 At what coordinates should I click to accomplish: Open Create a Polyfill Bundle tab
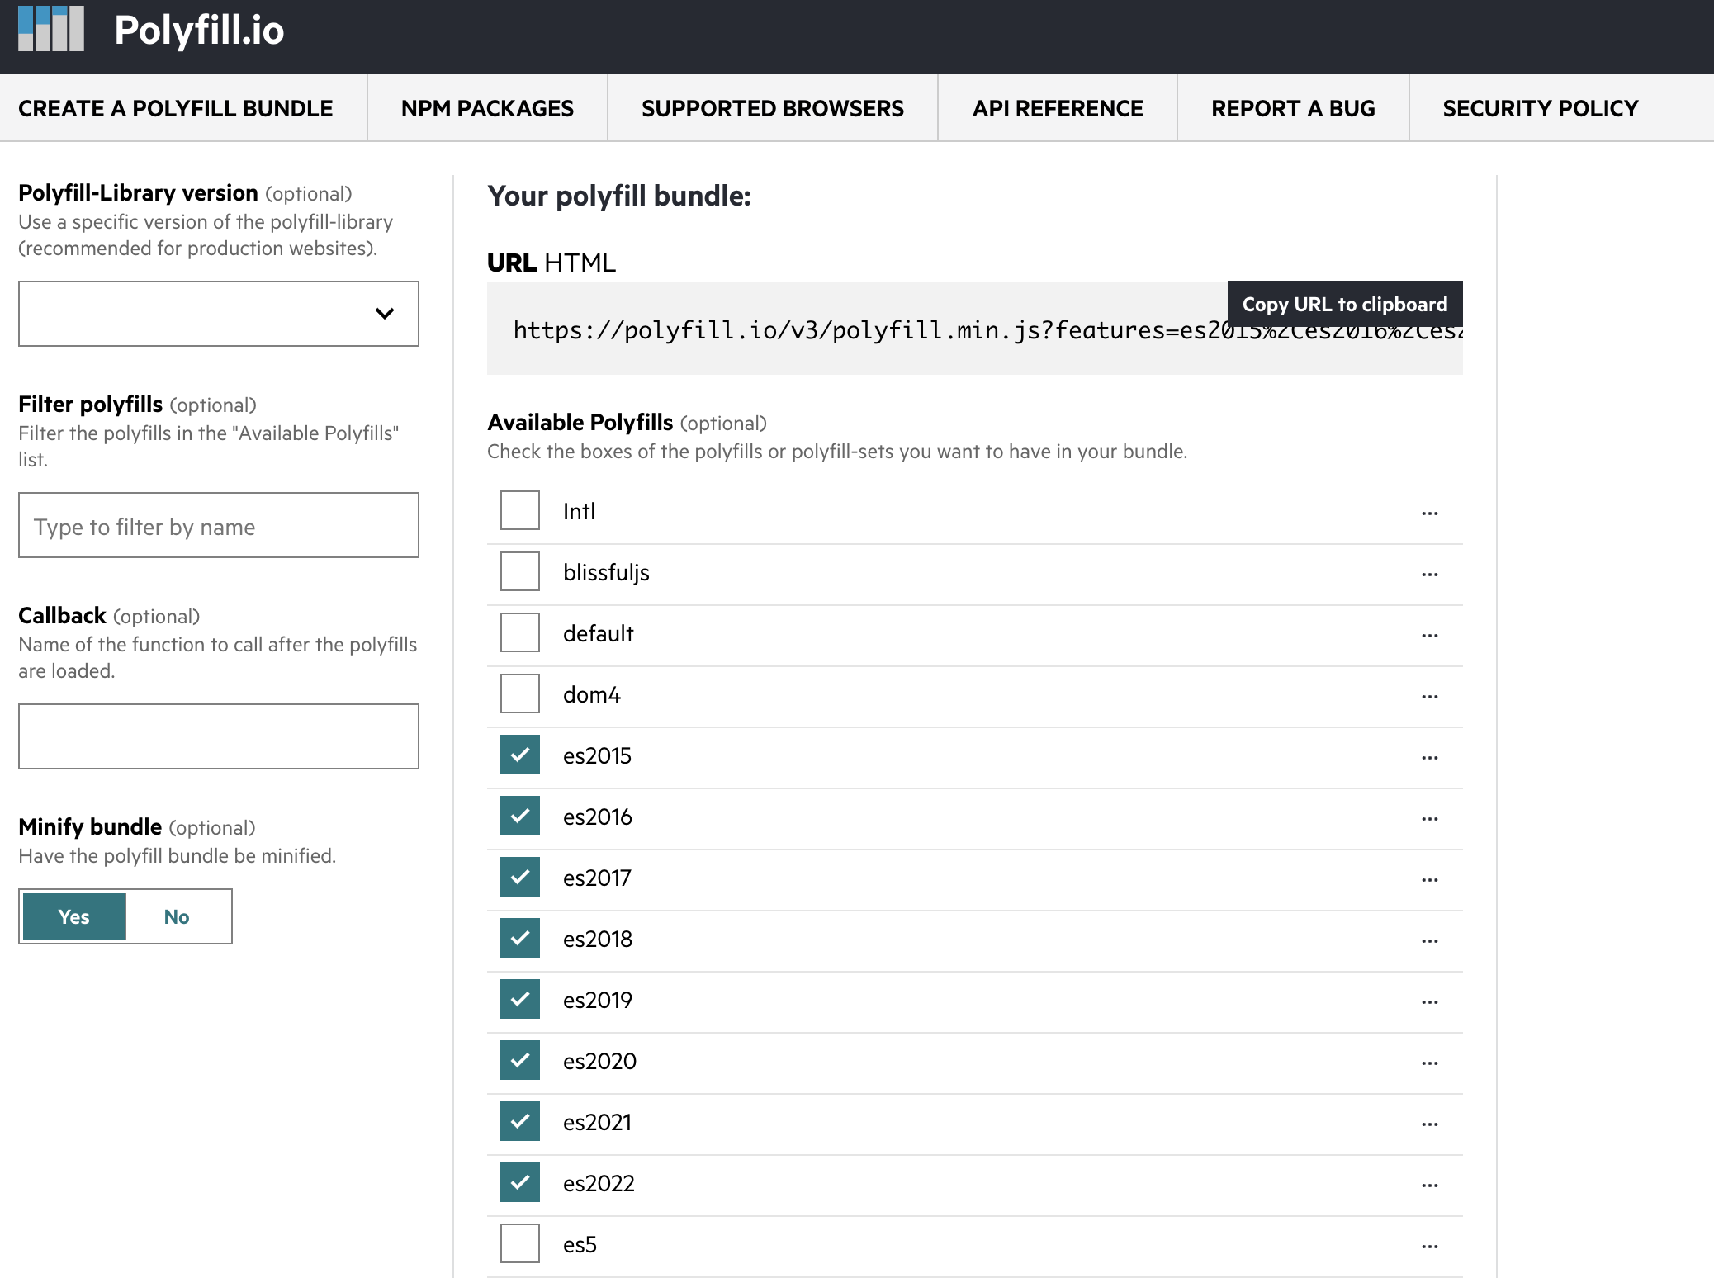[x=176, y=108]
